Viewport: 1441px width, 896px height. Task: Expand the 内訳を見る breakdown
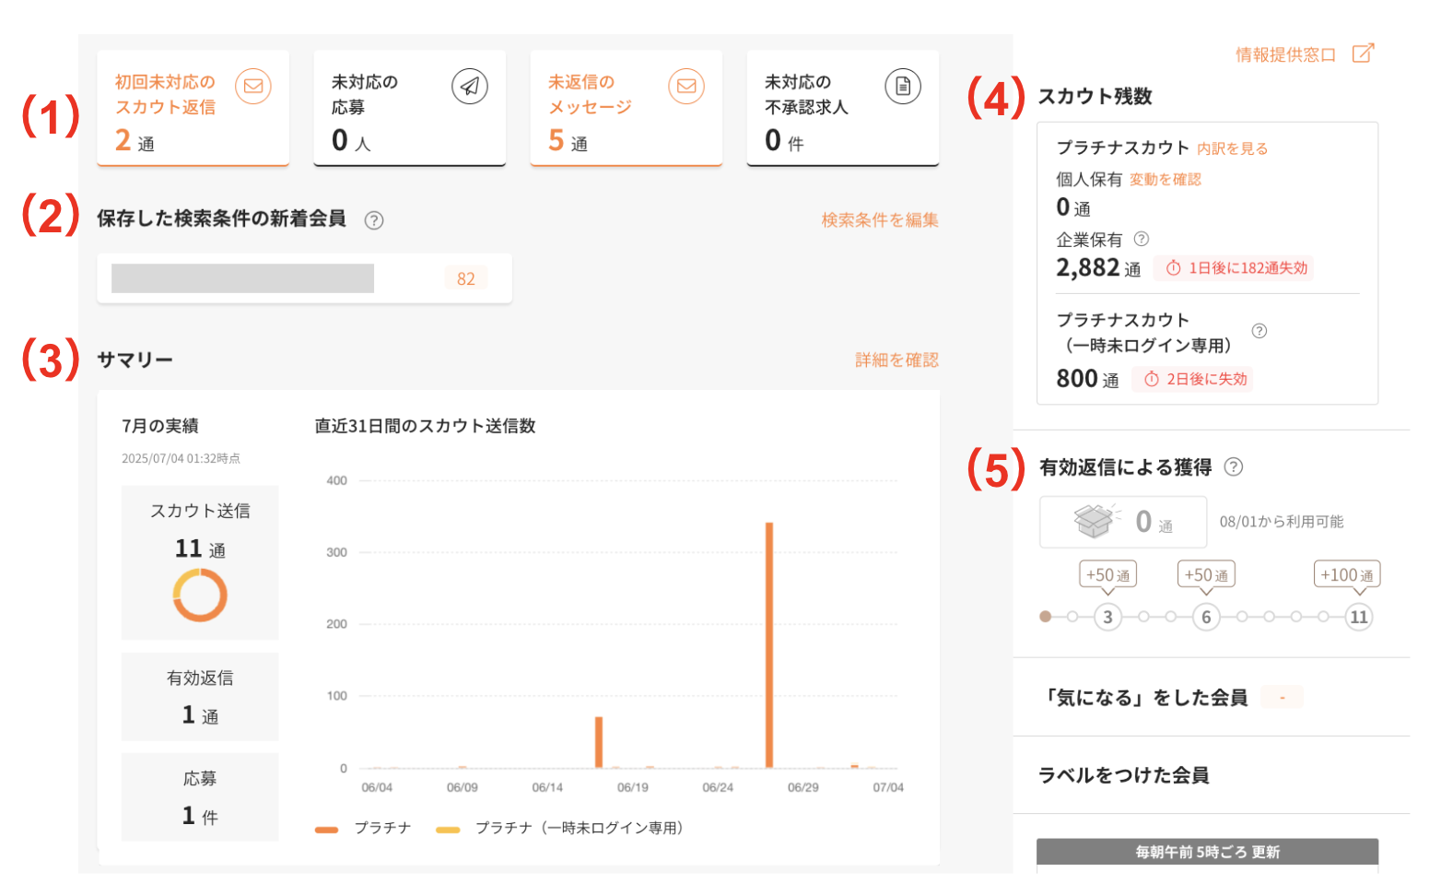tap(1232, 147)
